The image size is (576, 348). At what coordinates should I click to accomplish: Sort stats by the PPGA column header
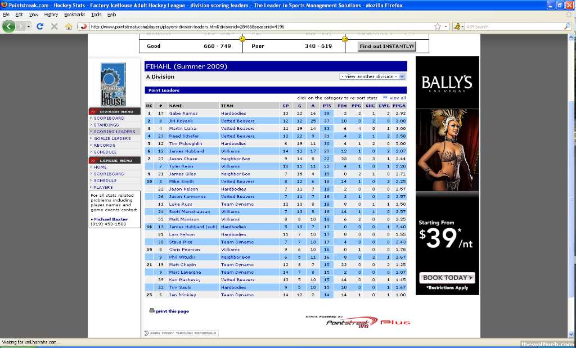(x=399, y=106)
